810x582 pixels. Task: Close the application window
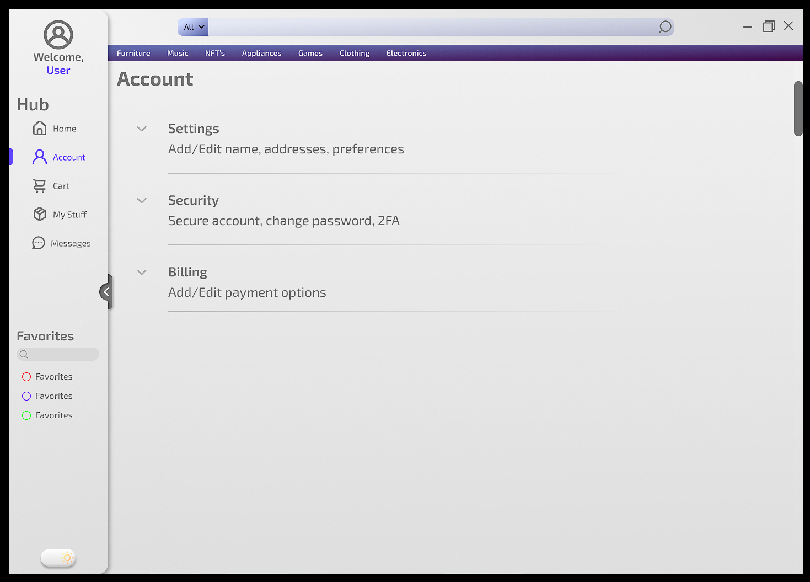click(788, 25)
